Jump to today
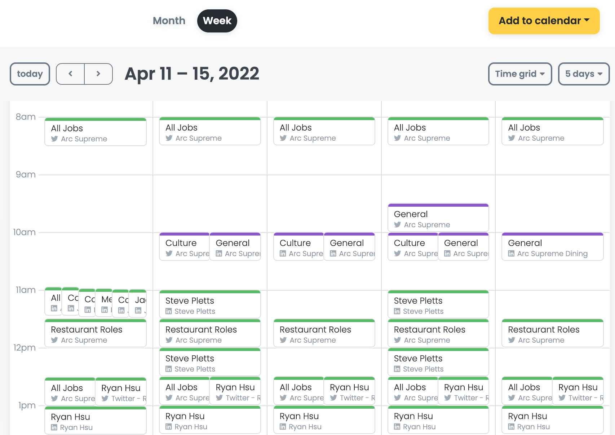The image size is (615, 435). click(30, 74)
